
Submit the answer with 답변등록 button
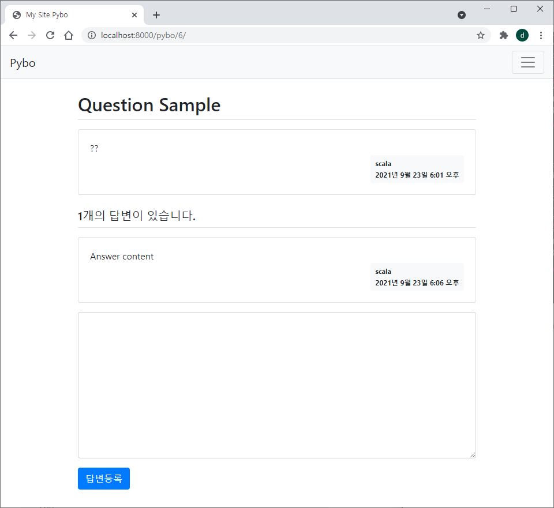(x=104, y=479)
